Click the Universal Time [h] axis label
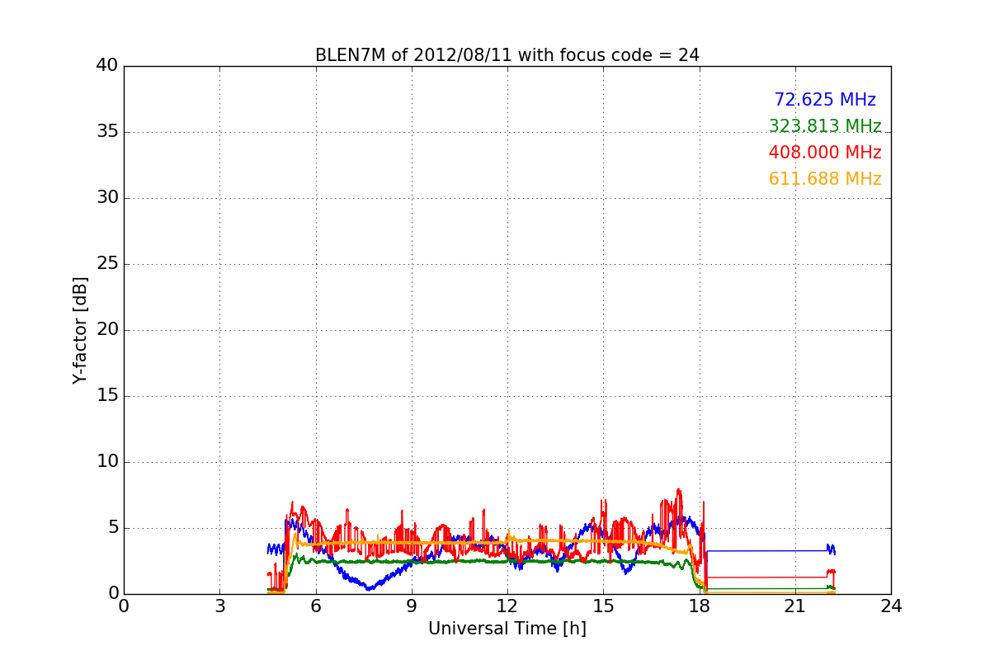Image resolution: width=990 pixels, height=660 pixels. click(x=507, y=629)
